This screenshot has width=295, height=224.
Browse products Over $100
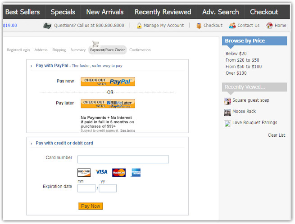[x=236, y=73]
